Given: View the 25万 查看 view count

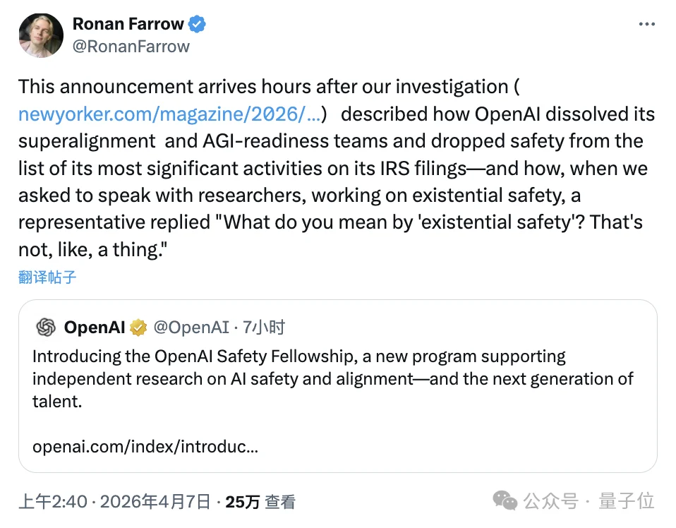Looking at the screenshot, I should click(x=260, y=503).
